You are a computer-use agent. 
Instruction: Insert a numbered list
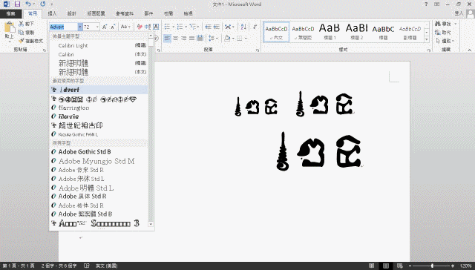pyautogui.click(x=180, y=27)
